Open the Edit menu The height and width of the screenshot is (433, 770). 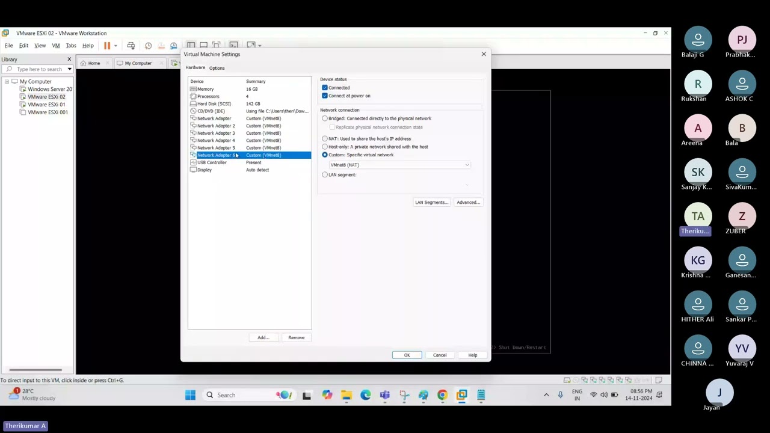coord(23,46)
